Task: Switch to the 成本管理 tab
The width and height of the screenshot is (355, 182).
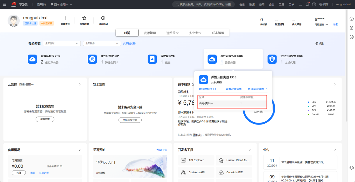Action: [x=218, y=33]
